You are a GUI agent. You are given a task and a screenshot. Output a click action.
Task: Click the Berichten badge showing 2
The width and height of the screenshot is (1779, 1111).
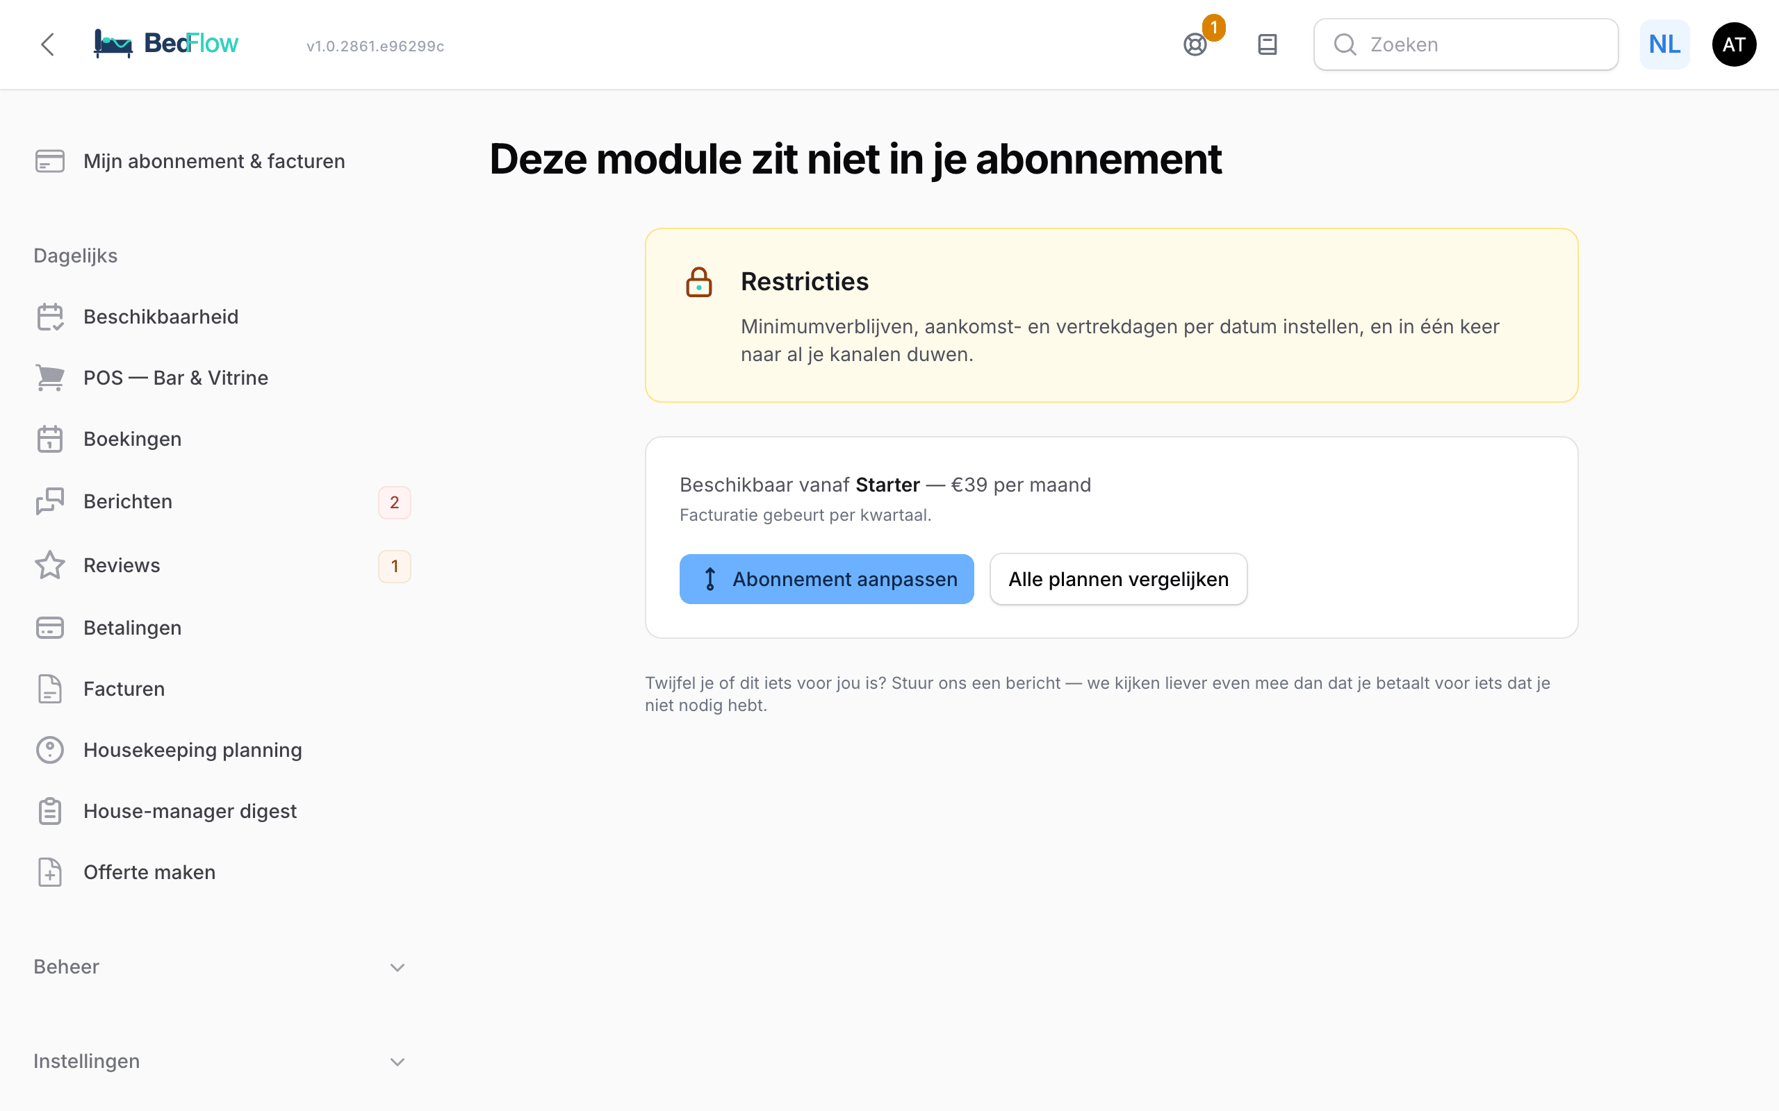(x=395, y=503)
